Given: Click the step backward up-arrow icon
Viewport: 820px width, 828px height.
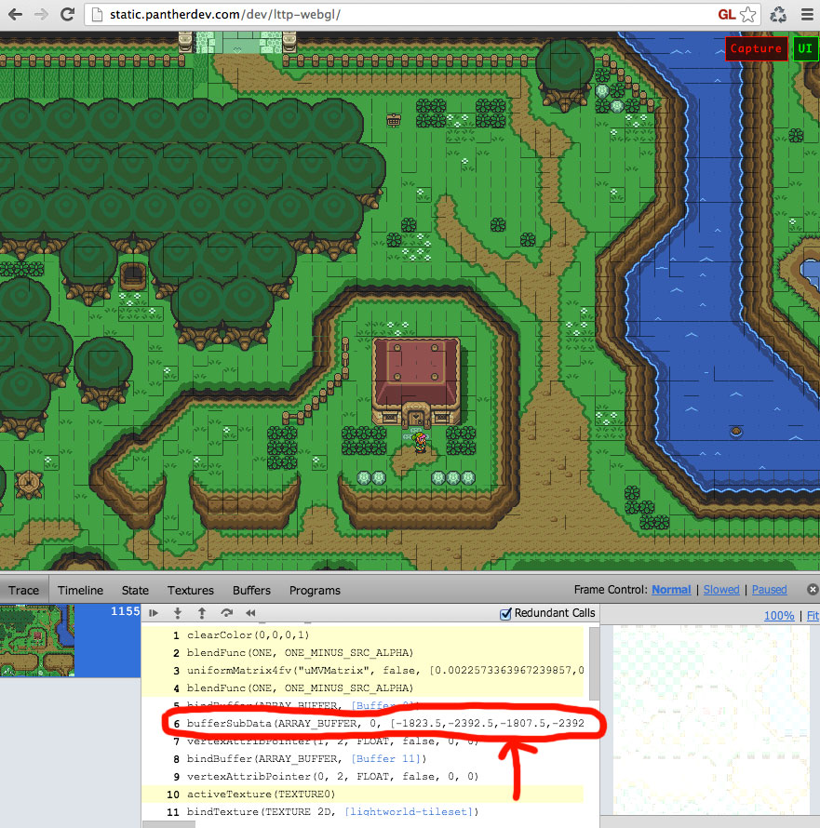Looking at the screenshot, I should [202, 613].
